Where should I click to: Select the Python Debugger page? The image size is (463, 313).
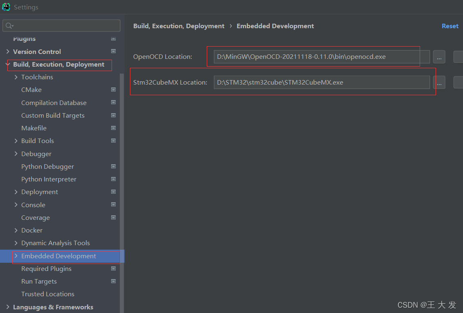47,167
